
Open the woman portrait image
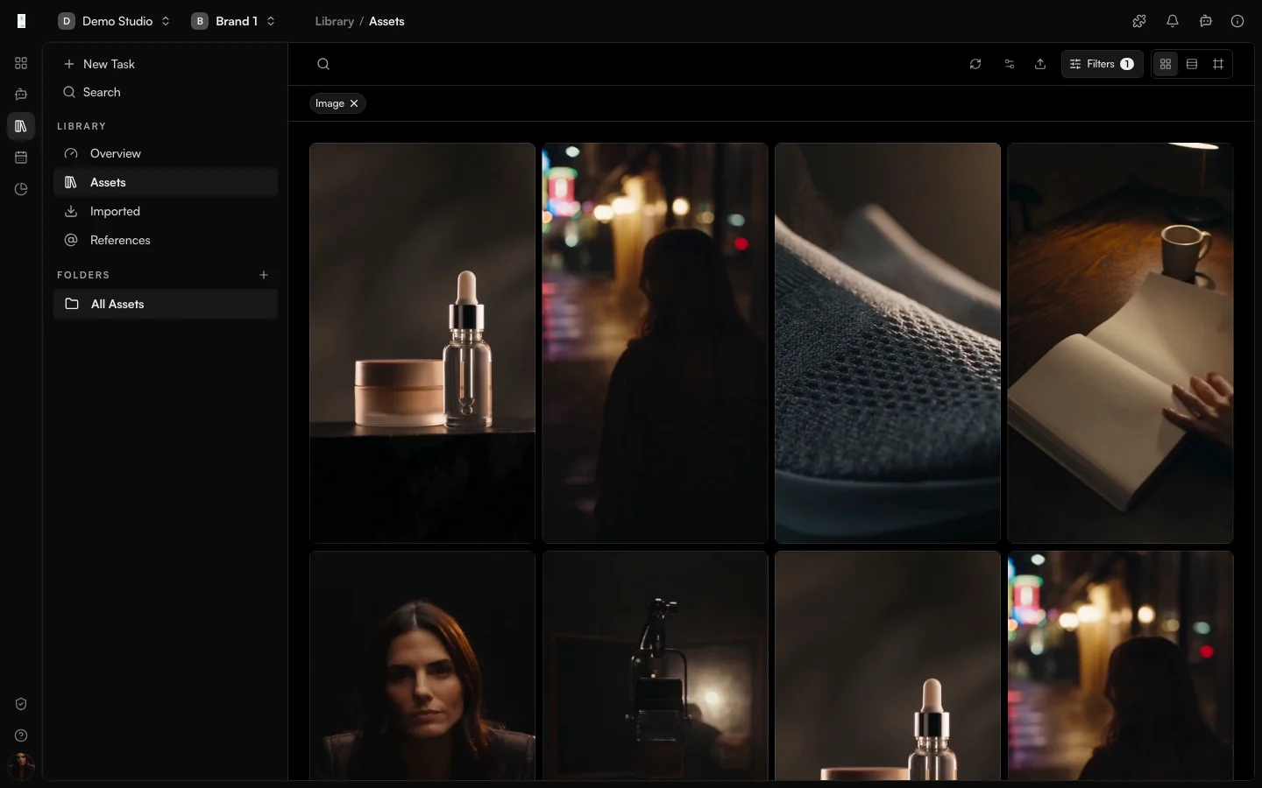click(422, 665)
